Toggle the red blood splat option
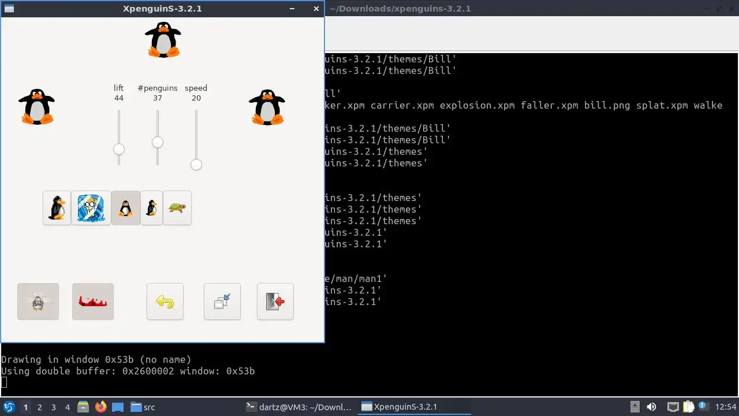The image size is (739, 416). click(93, 302)
